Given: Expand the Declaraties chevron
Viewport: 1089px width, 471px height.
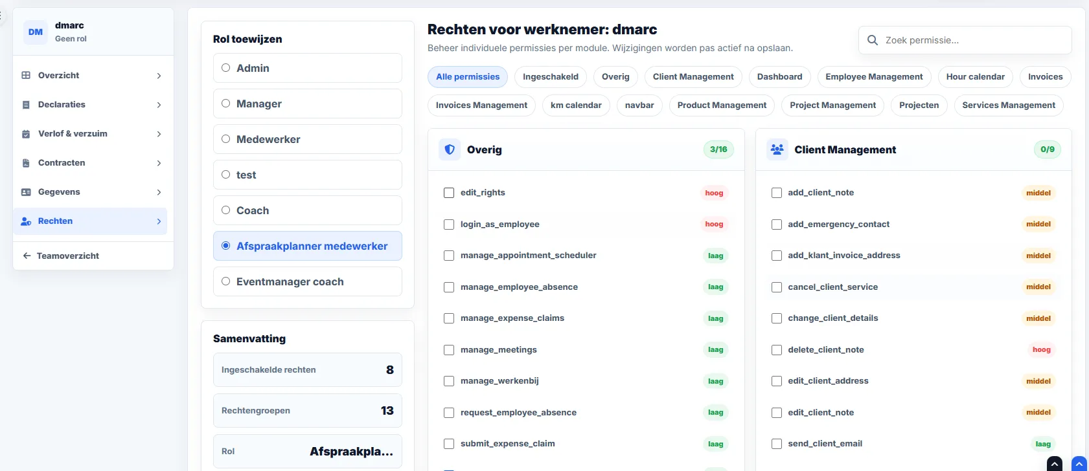Looking at the screenshot, I should click(x=159, y=105).
